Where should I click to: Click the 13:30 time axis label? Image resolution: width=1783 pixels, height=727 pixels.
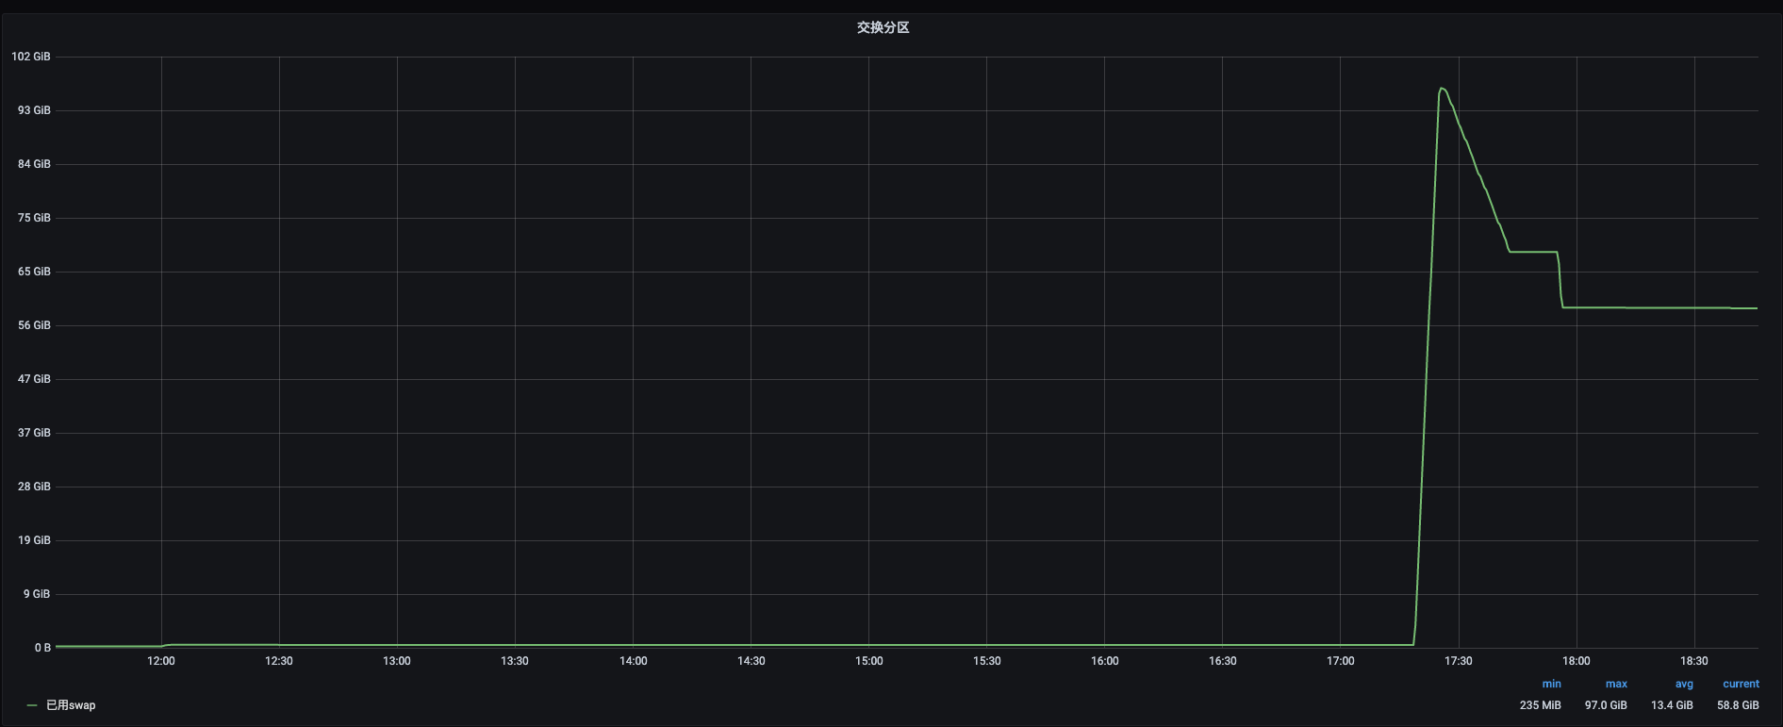click(515, 661)
